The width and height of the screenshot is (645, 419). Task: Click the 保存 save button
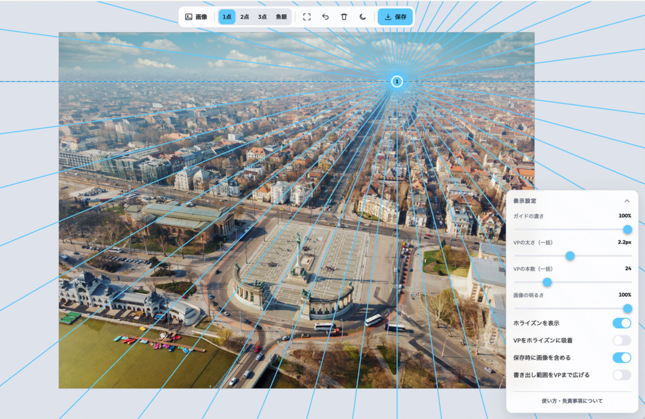point(395,17)
